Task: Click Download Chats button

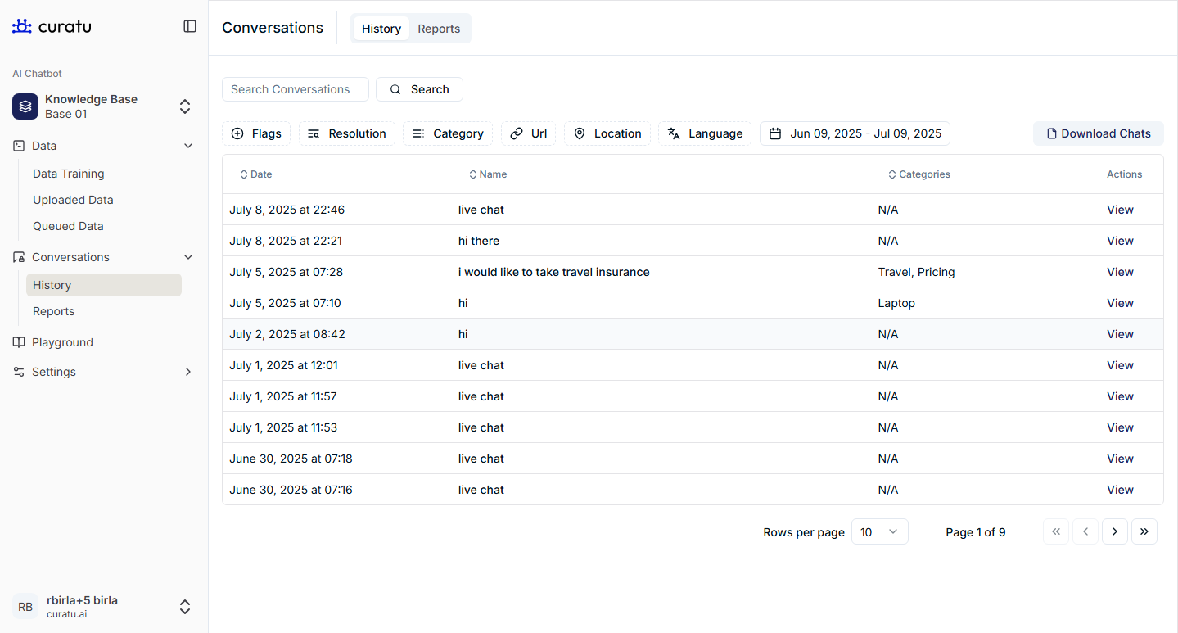Action: tap(1099, 133)
